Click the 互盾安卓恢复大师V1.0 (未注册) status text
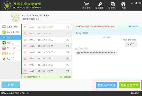 coord(15,93)
